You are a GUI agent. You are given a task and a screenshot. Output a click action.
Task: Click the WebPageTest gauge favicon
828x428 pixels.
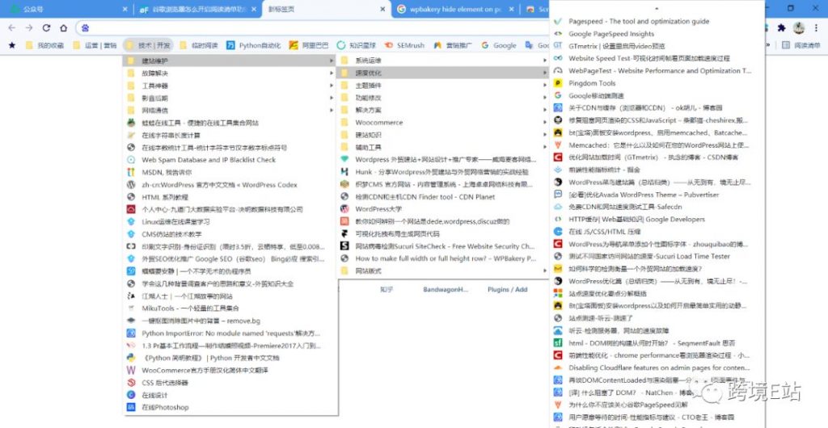558,70
